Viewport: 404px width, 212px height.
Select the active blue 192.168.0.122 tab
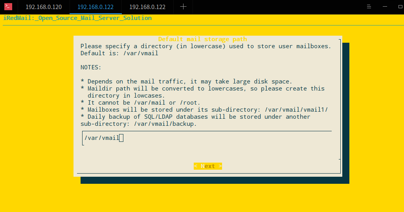coord(95,7)
